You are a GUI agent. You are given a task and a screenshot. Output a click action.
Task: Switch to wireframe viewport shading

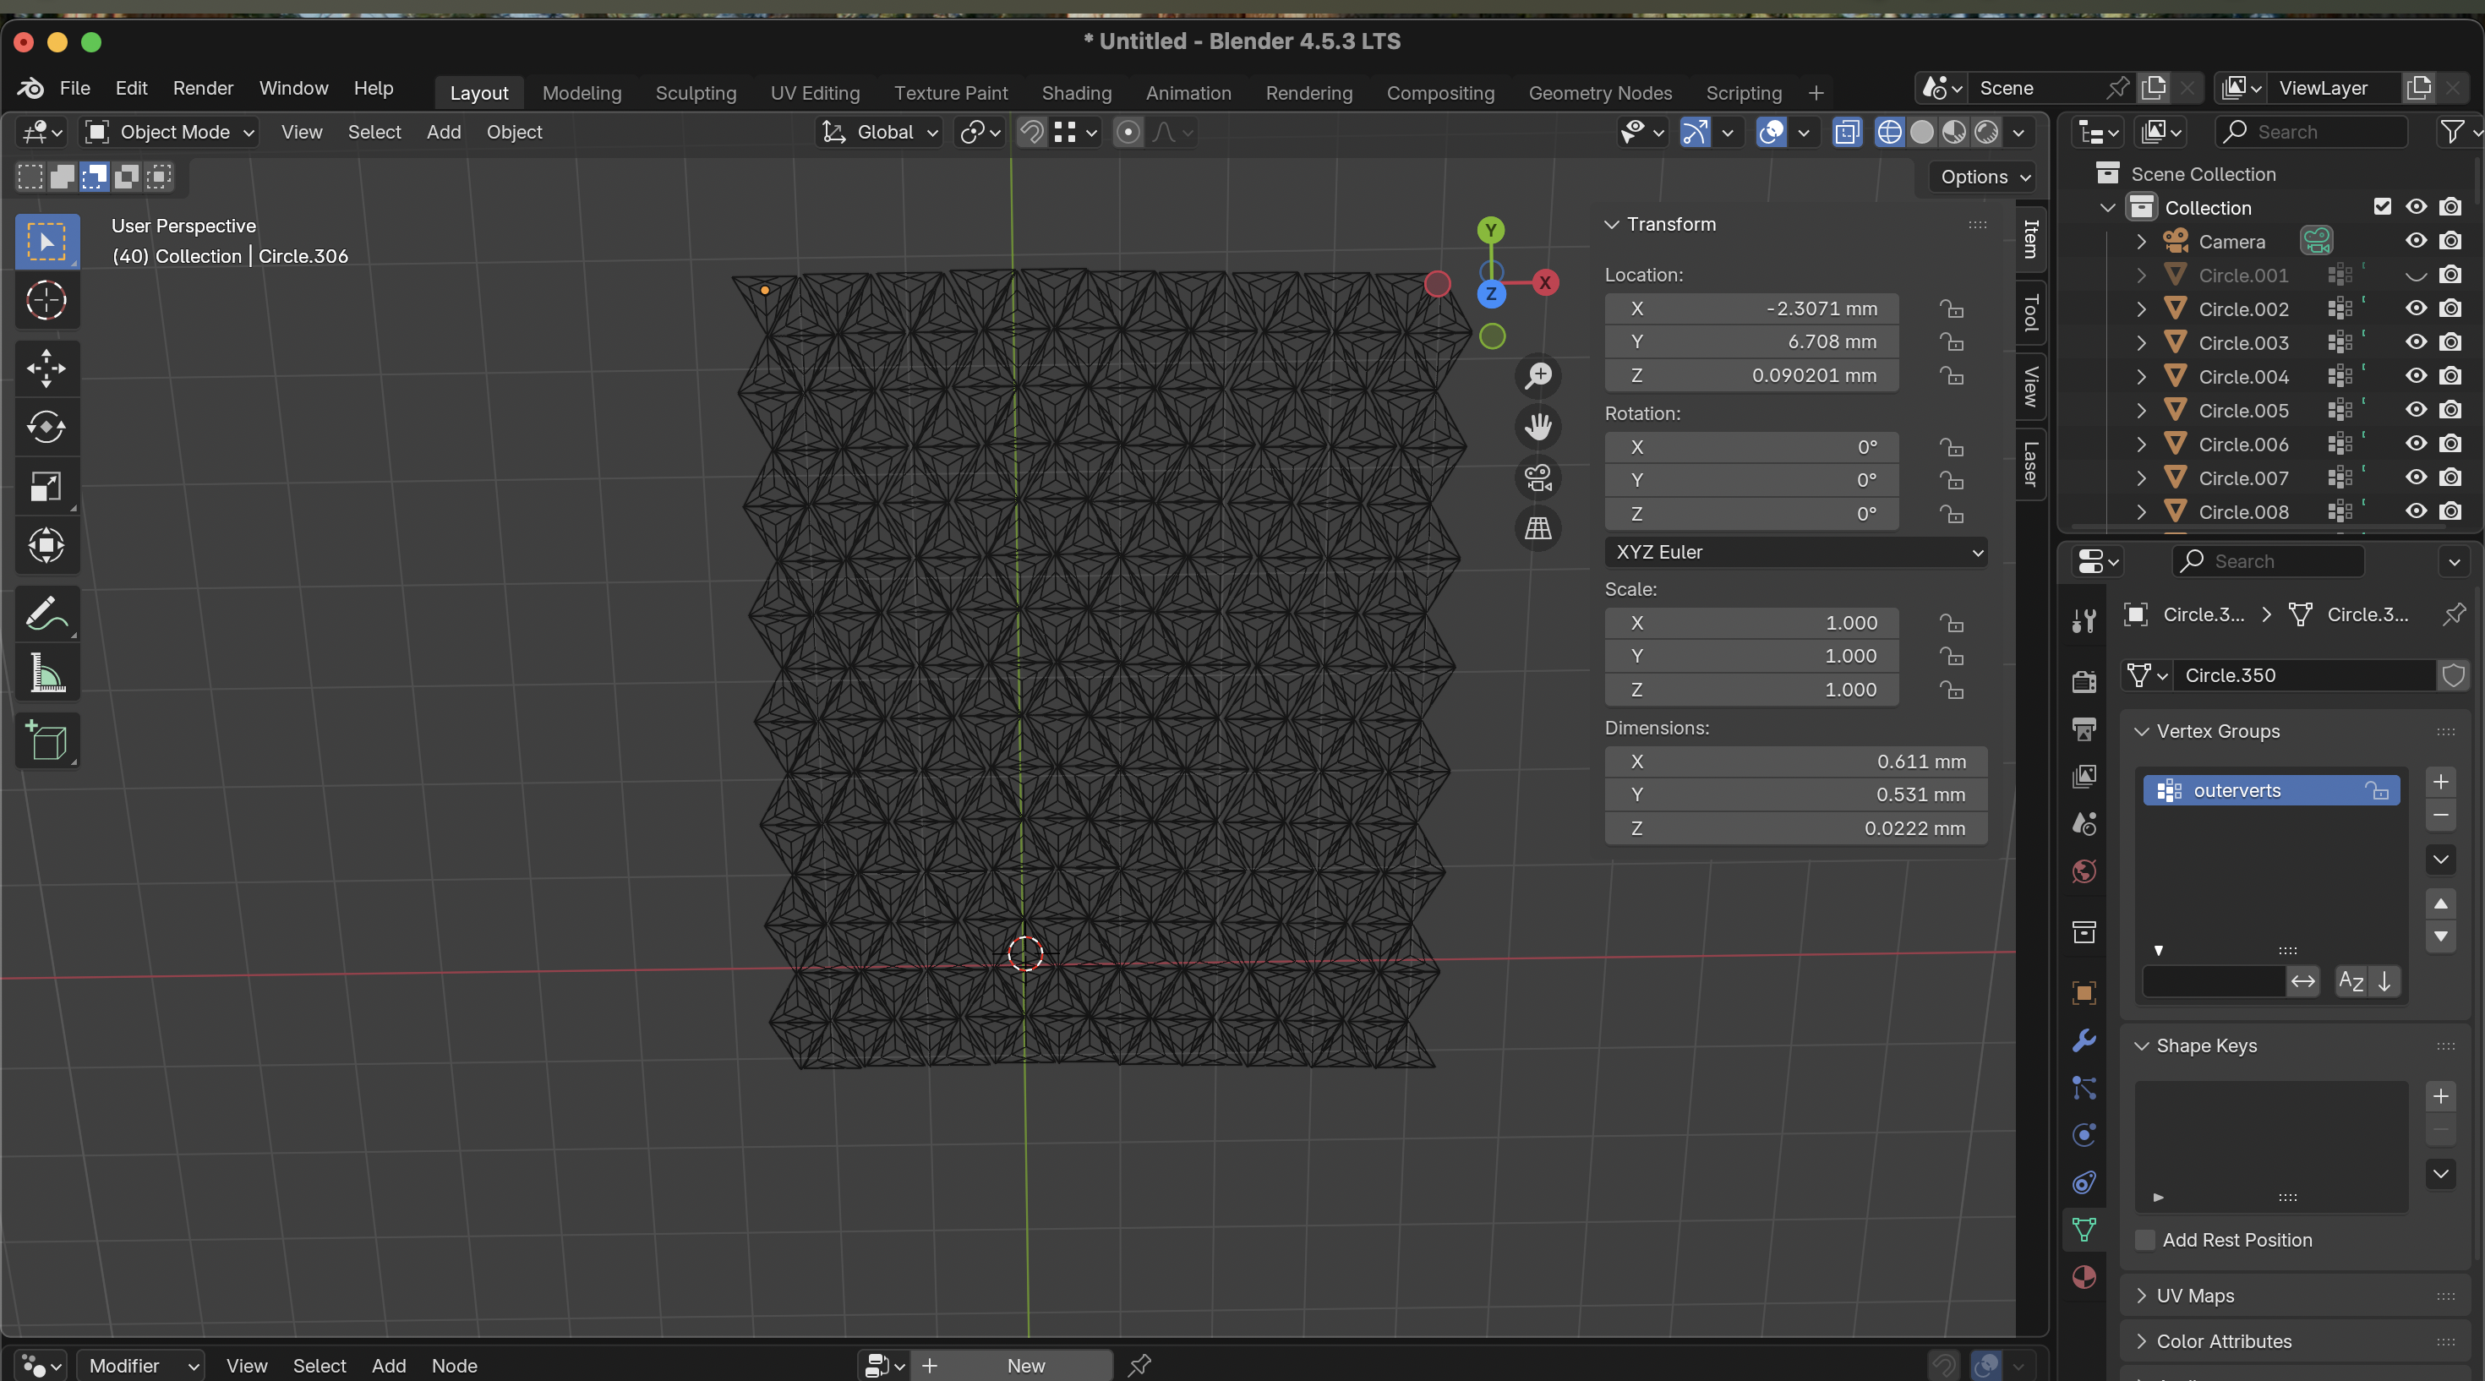1889,132
